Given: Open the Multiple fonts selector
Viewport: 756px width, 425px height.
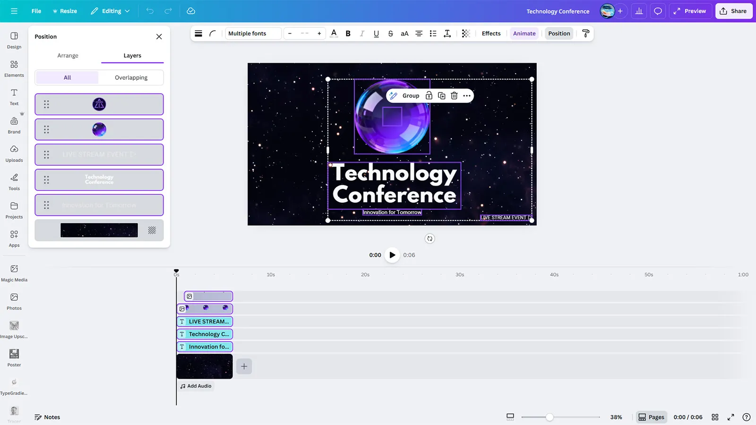Looking at the screenshot, I should 253,34.
